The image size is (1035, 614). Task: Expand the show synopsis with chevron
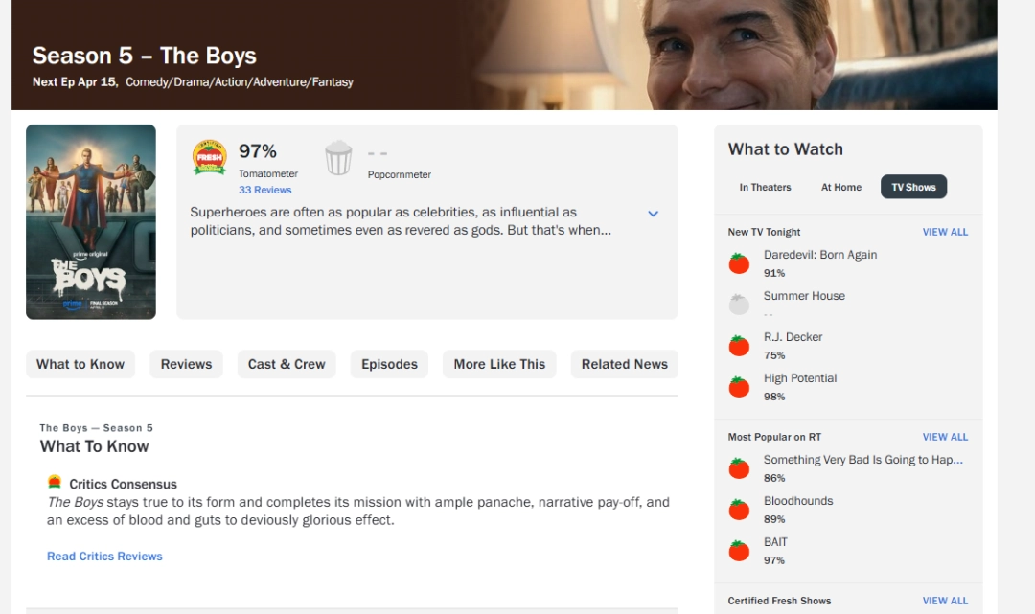click(x=653, y=214)
